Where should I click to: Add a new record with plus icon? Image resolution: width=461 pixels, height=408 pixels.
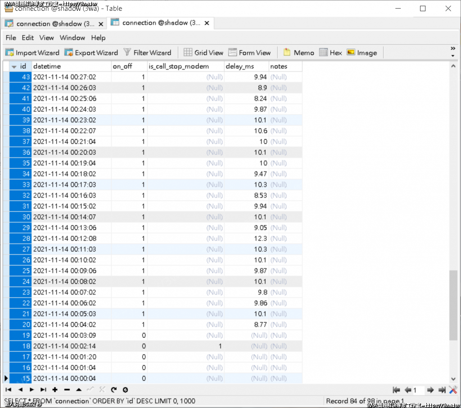click(x=55, y=390)
